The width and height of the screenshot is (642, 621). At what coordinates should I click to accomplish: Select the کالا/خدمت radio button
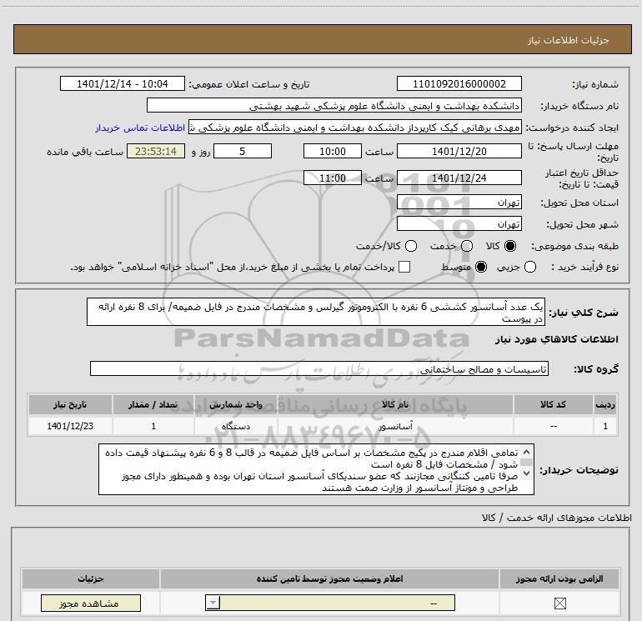tap(411, 246)
